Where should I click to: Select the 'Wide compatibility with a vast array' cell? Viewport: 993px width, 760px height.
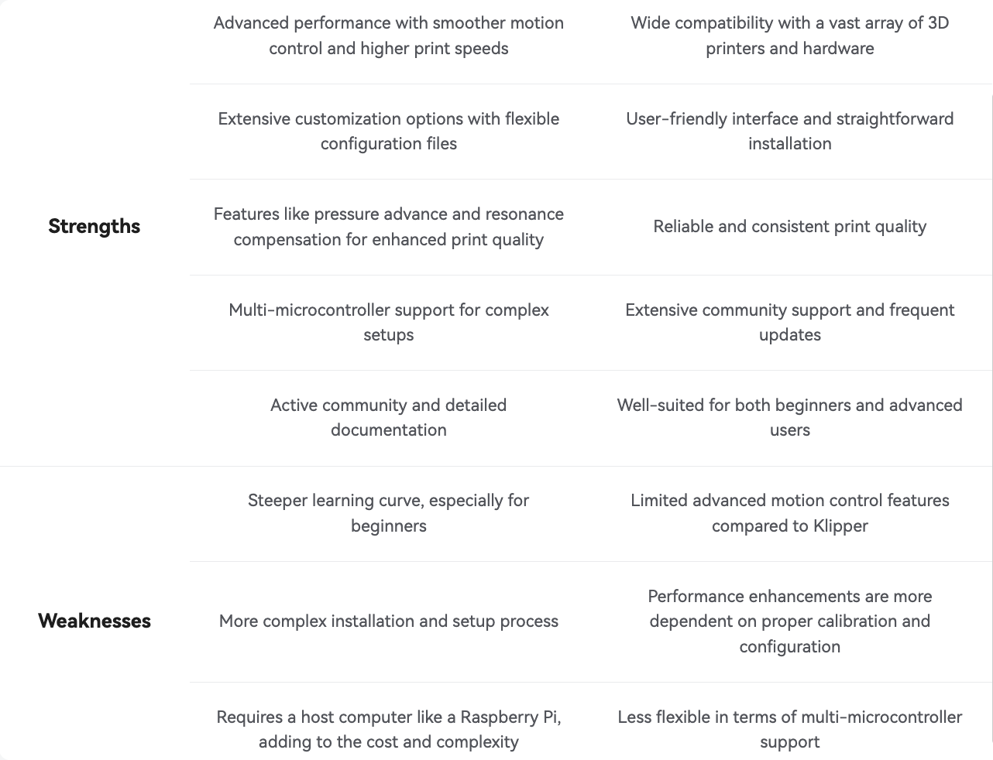pos(790,36)
